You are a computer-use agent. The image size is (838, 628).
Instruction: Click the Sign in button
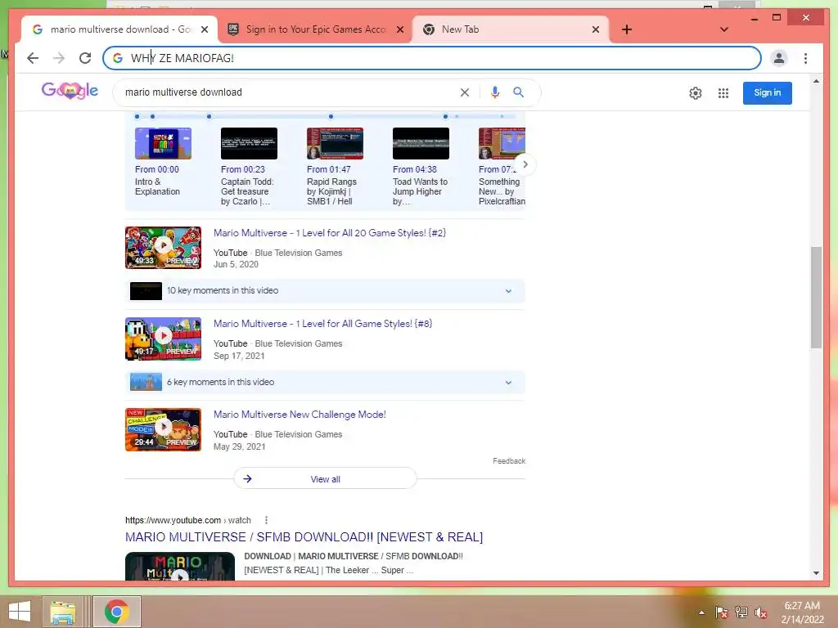point(767,93)
